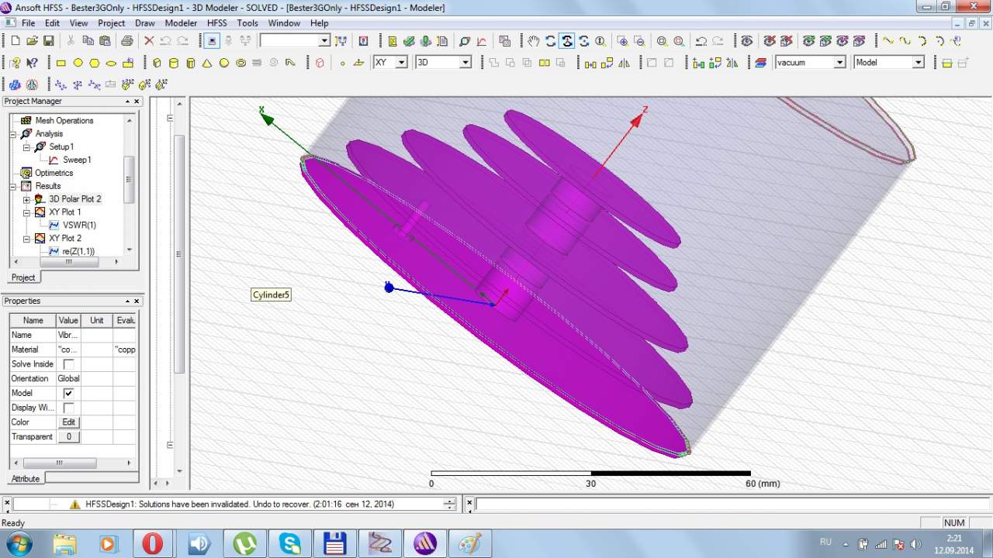Screen dimensions: 993x558
Task: Open the vacuum material dropdown
Action: coord(839,63)
